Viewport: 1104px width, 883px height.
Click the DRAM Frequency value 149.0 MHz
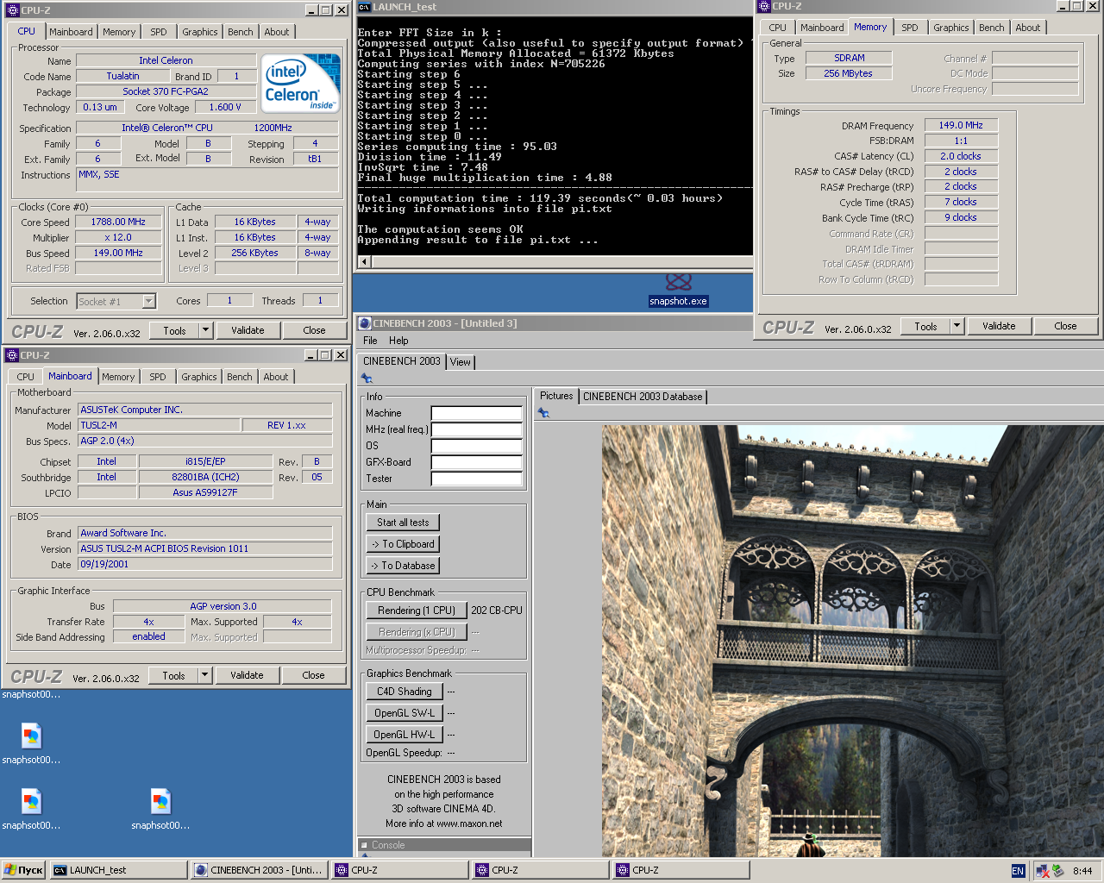click(x=961, y=125)
